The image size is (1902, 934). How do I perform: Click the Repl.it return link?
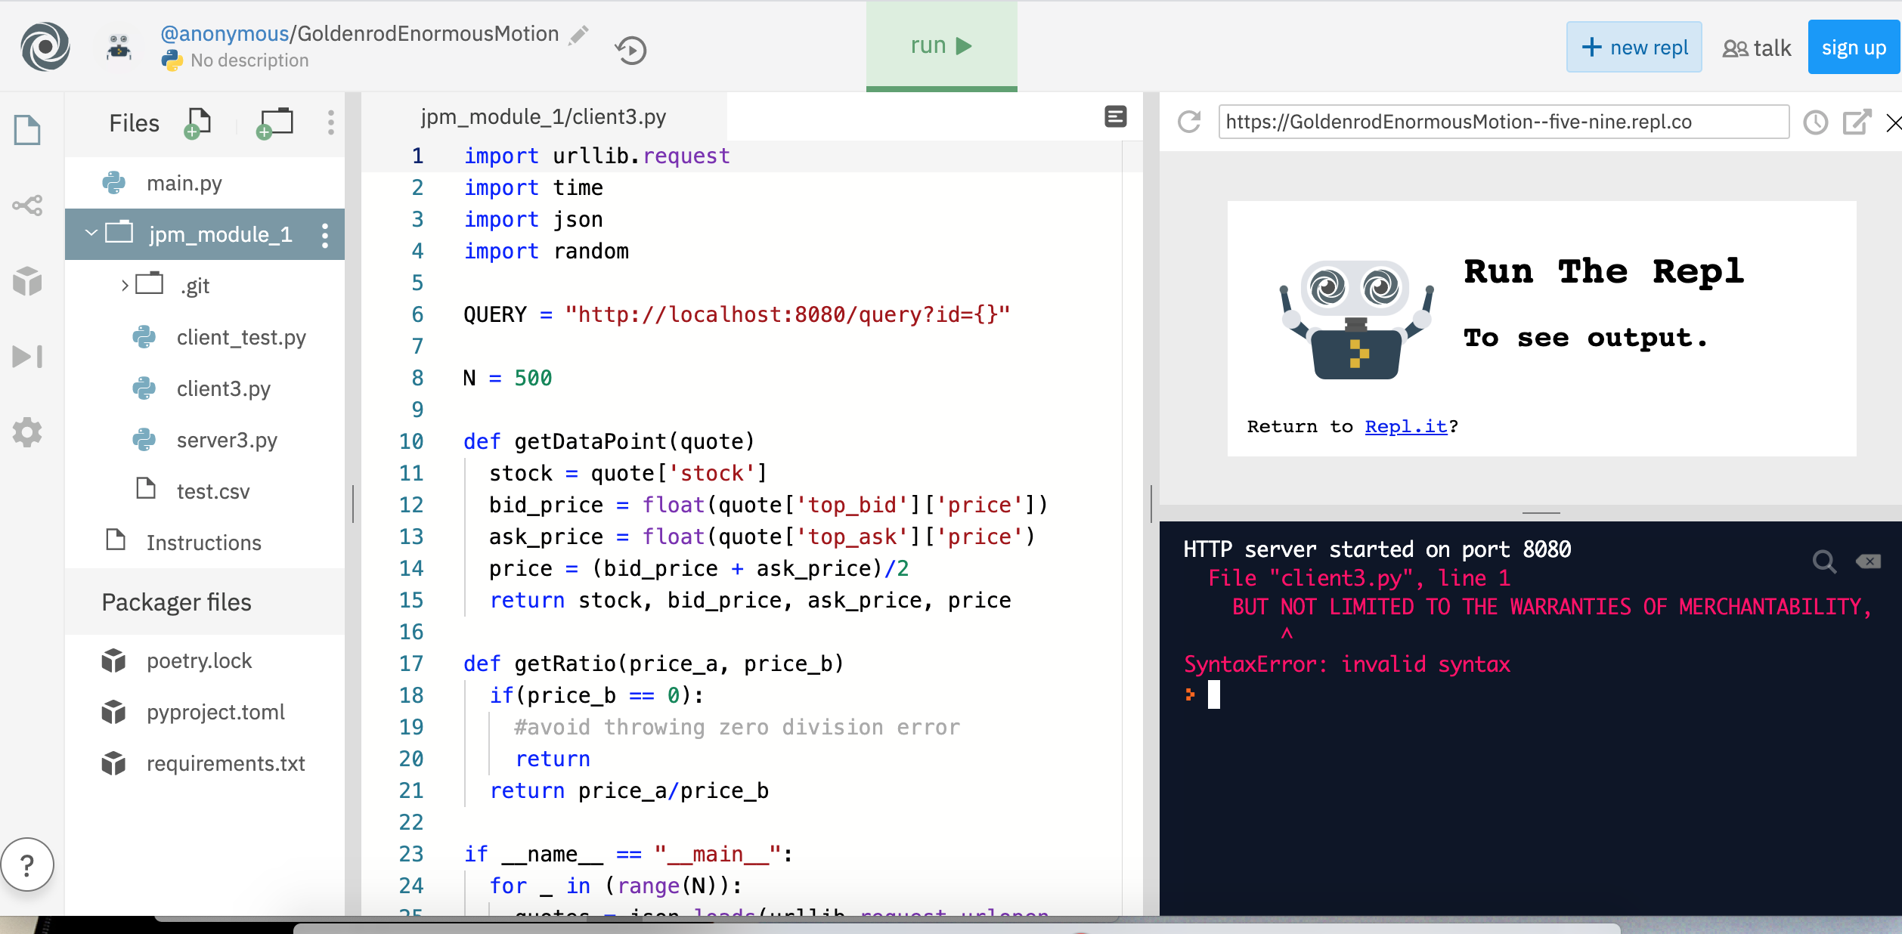click(1406, 427)
